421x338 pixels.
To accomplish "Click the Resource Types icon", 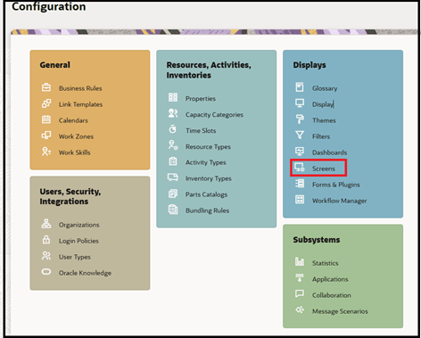I will click(173, 145).
